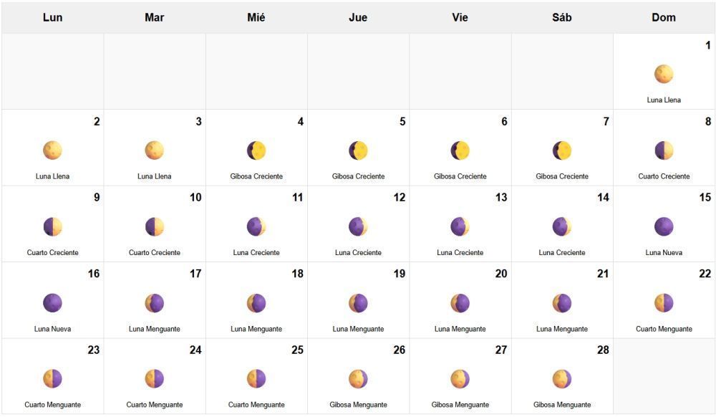This screenshot has width=716, height=417.
Task: Select the Luna Creciente icon on day 11
Action: click(x=256, y=226)
